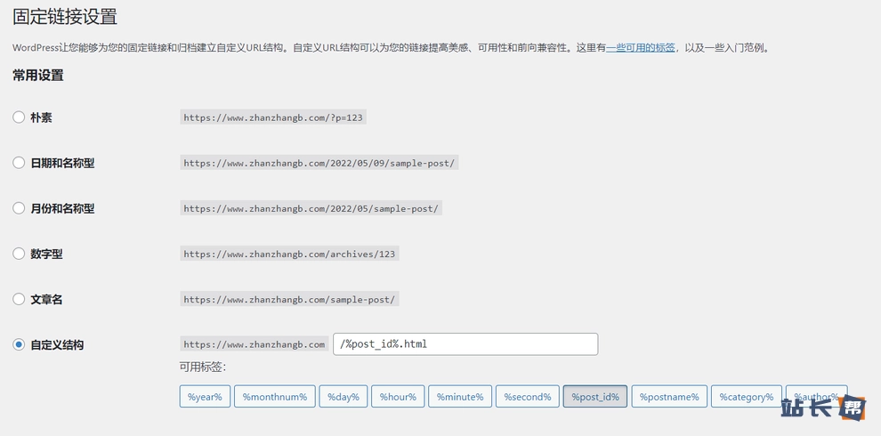The image size is (881, 436).
Task: Choose the 自定义结构 radio button
Action: click(19, 344)
